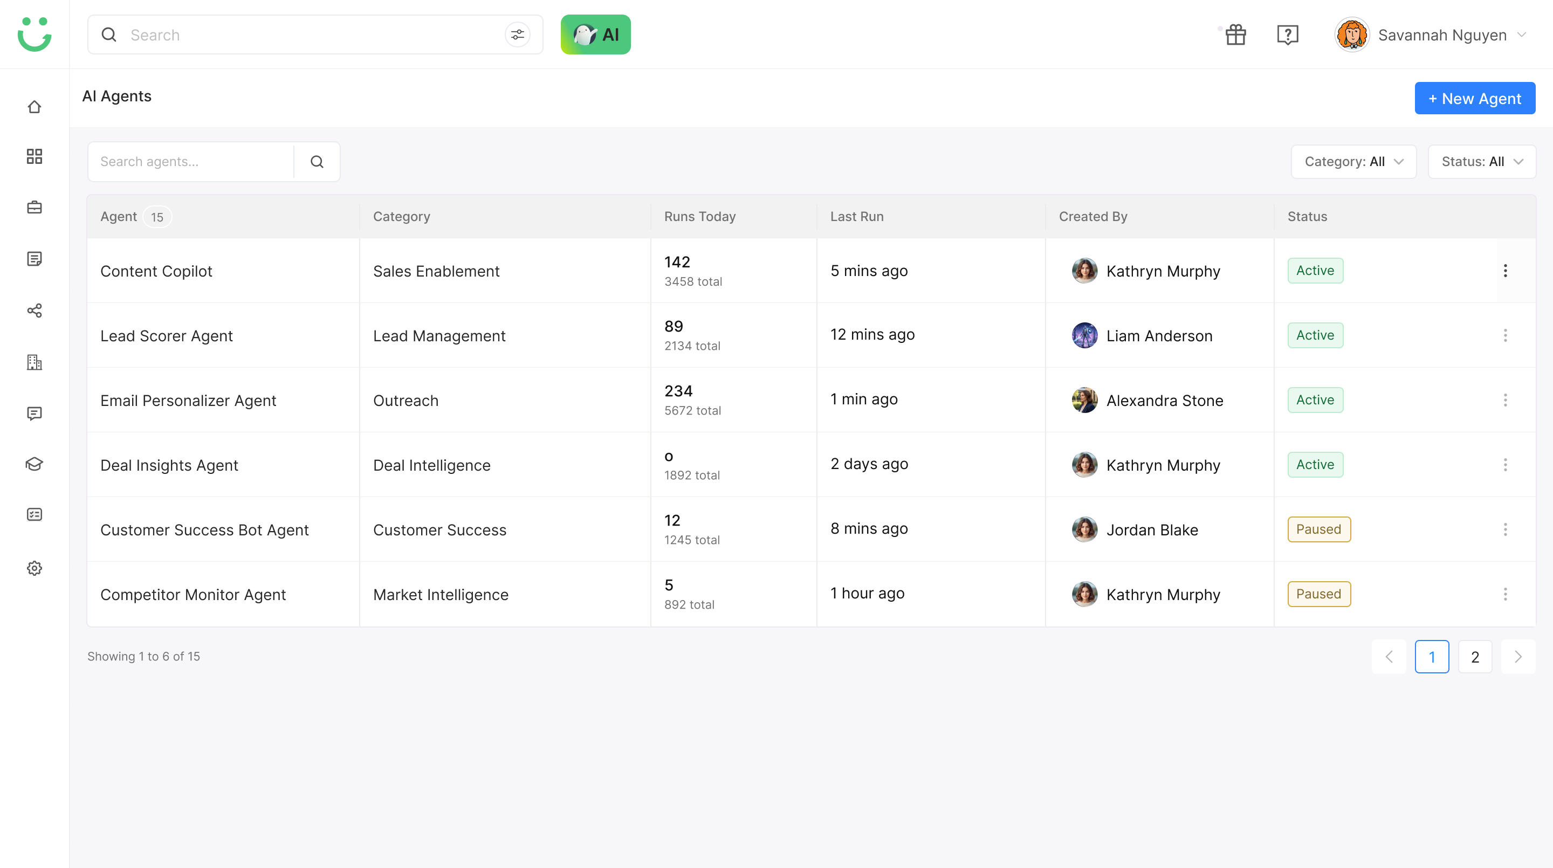Open row actions for Deal Insights Agent

tap(1506, 465)
